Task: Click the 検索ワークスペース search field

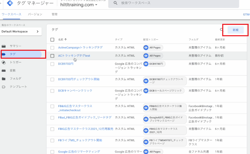Action: click(x=174, y=3)
